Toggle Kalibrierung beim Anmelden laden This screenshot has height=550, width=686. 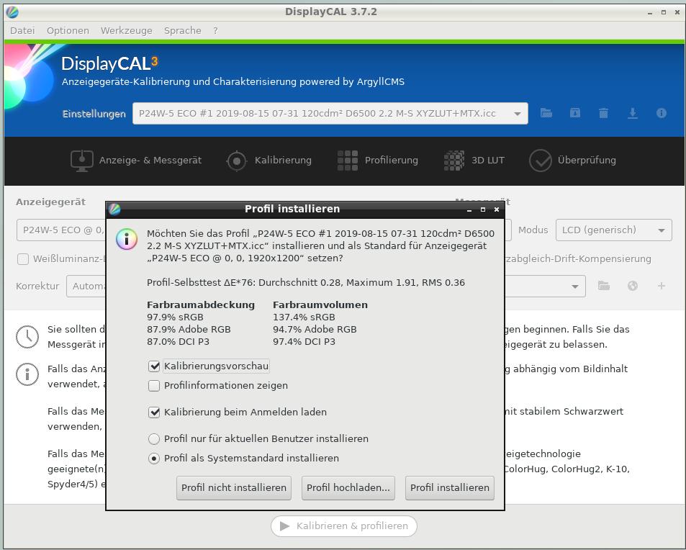click(154, 412)
